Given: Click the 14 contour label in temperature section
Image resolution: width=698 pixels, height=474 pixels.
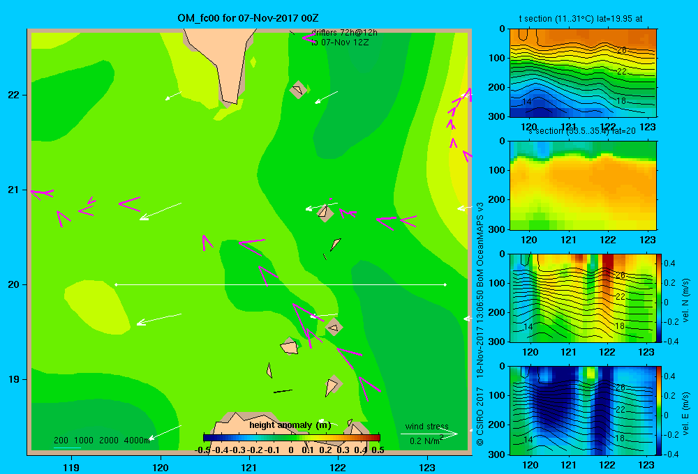Looking at the screenshot, I should [x=526, y=101].
